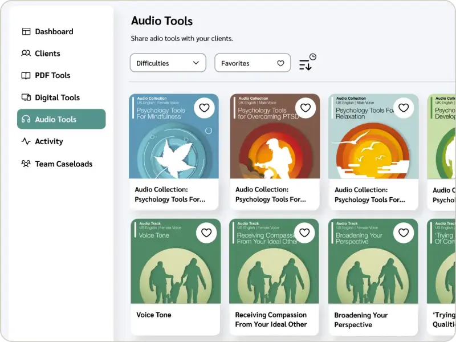The width and height of the screenshot is (456, 342).
Task: Click the 'Audio Tools' page heading
Action: [162, 21]
